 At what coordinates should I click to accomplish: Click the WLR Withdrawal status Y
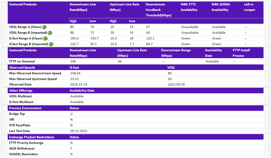[x=71, y=148]
